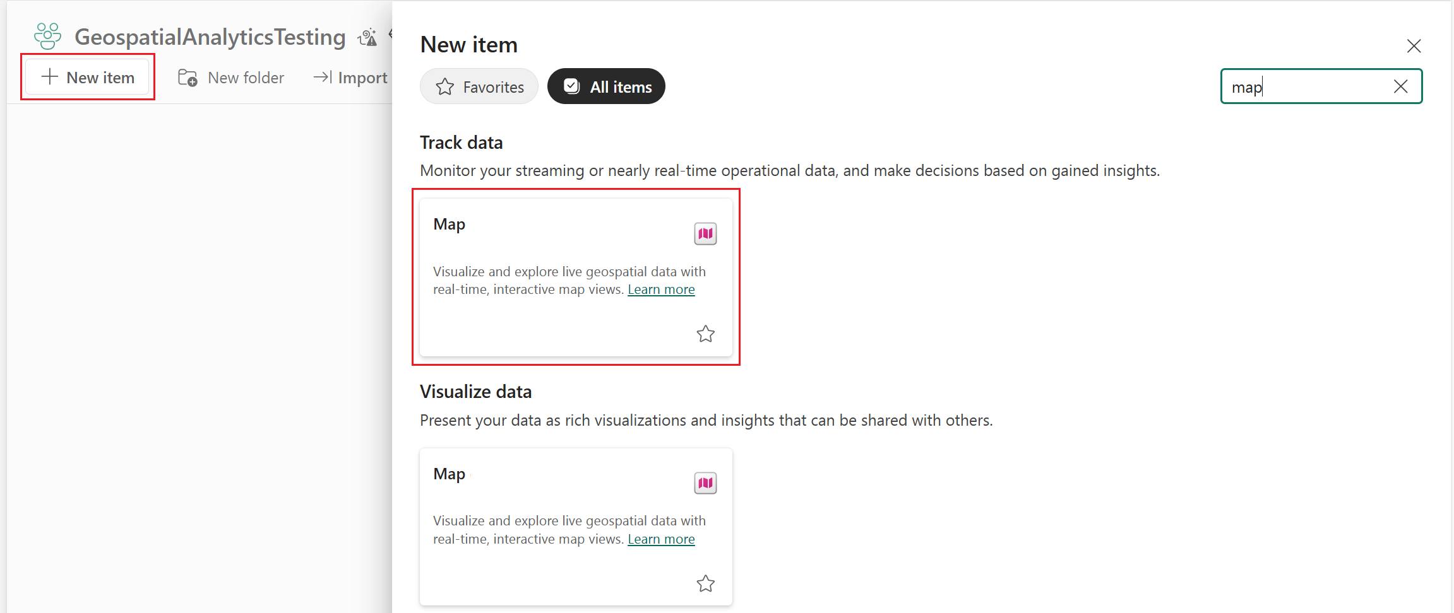Click the icon beside GeospatialAnalyticsTesting workspace name
This screenshot has width=1454, height=613.
367,37
